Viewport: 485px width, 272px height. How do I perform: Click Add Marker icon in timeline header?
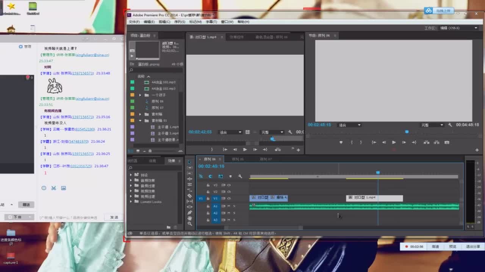(x=230, y=176)
